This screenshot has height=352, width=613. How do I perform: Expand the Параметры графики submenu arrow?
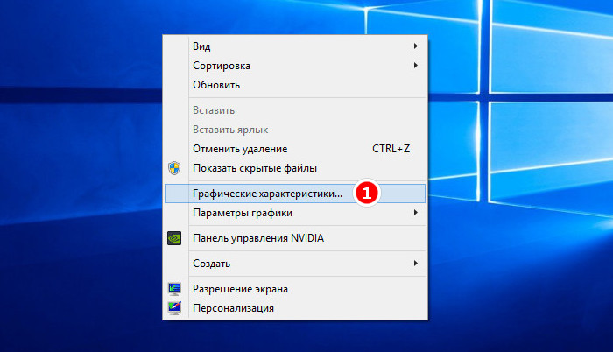pos(416,213)
